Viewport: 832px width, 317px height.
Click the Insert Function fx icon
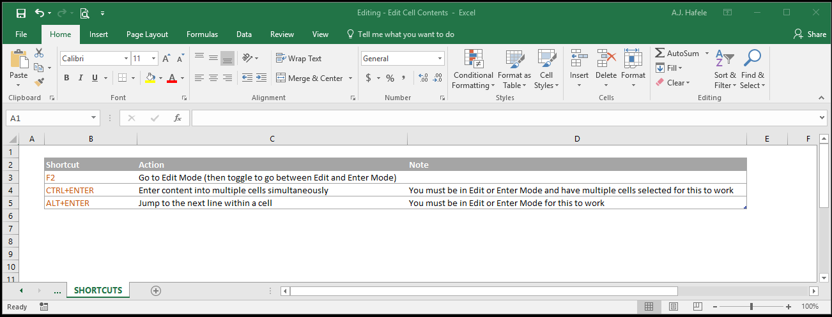(178, 118)
